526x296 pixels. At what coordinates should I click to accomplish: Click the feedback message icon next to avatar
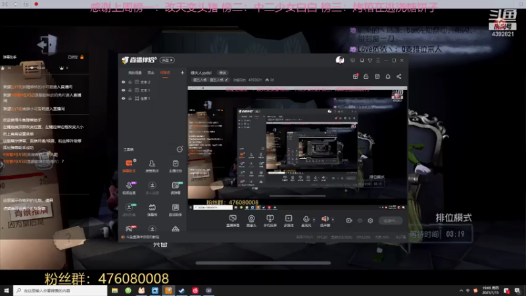point(352,61)
